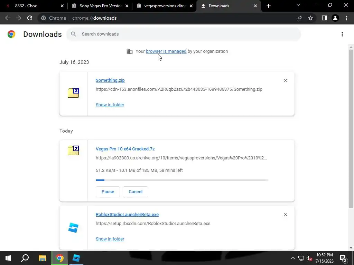
Task: Share this page via the share icon
Action: [x=299, y=18]
